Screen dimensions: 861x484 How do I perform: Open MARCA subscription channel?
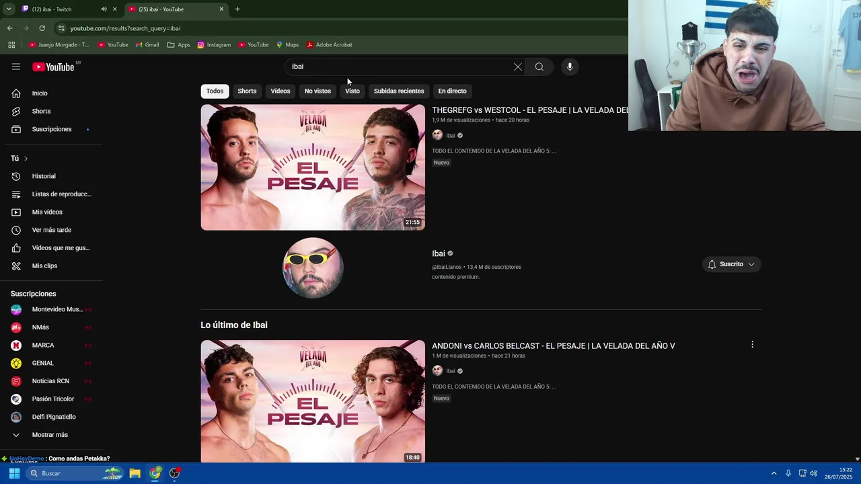pos(52,345)
